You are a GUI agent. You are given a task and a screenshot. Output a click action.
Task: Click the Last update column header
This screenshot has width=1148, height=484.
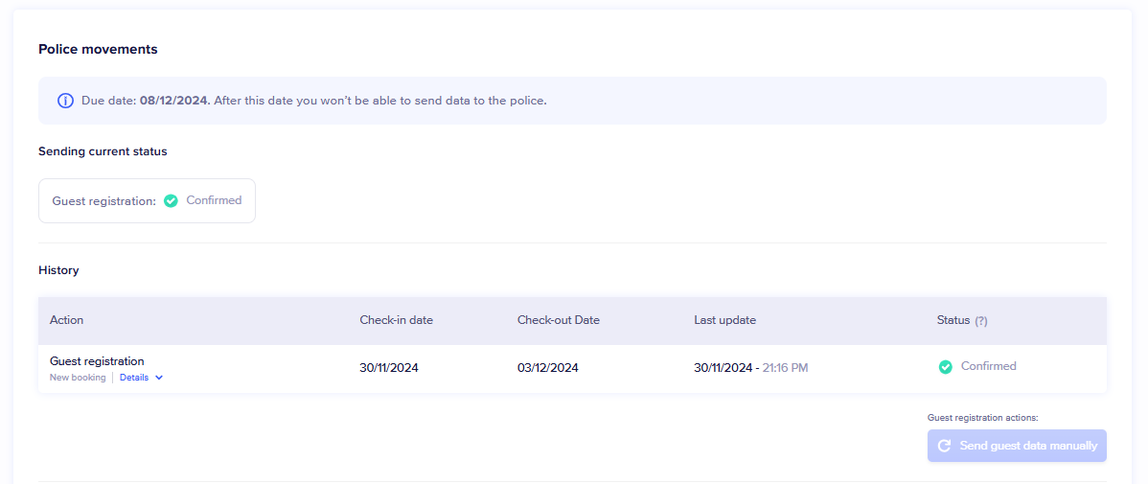click(x=725, y=320)
